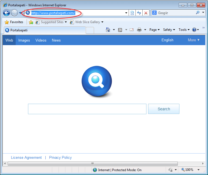
Task: Click the English language link
Action: (x=167, y=40)
